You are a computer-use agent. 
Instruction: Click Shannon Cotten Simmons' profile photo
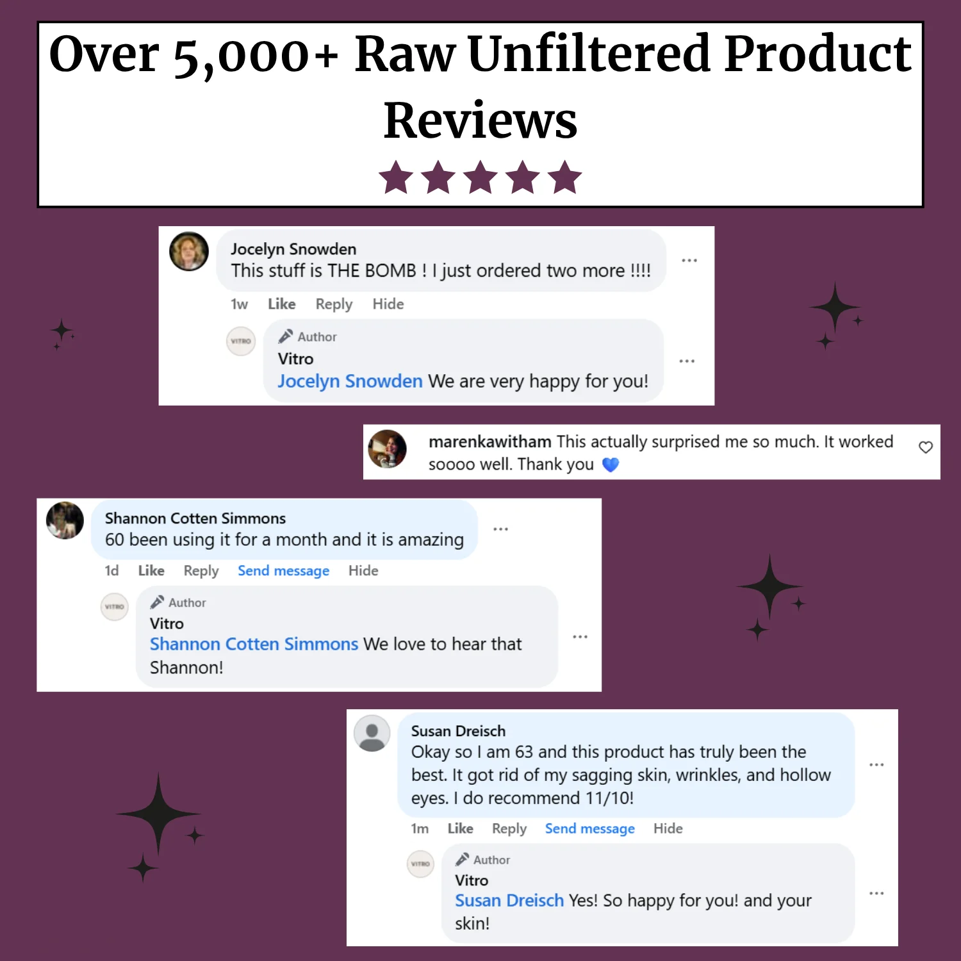pyautogui.click(x=65, y=520)
